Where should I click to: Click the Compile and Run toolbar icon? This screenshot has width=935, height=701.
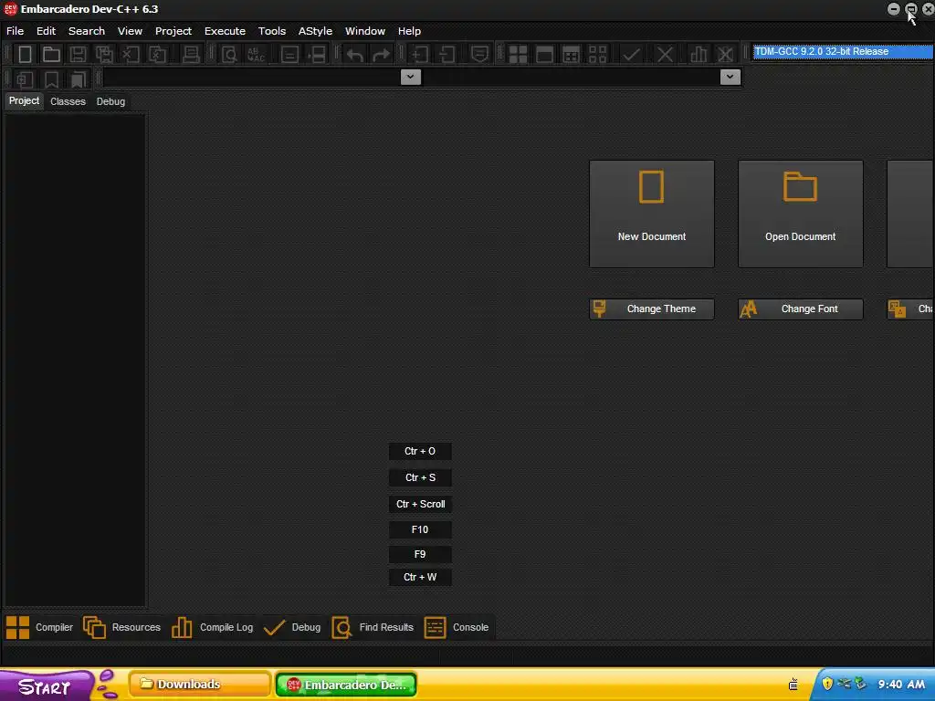[x=571, y=54]
